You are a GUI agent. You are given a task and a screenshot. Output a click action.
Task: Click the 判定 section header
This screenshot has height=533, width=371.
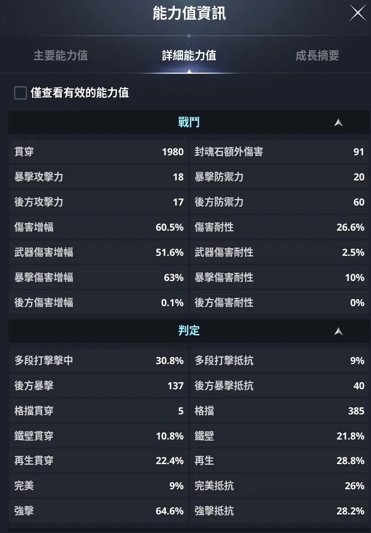pyautogui.click(x=189, y=331)
